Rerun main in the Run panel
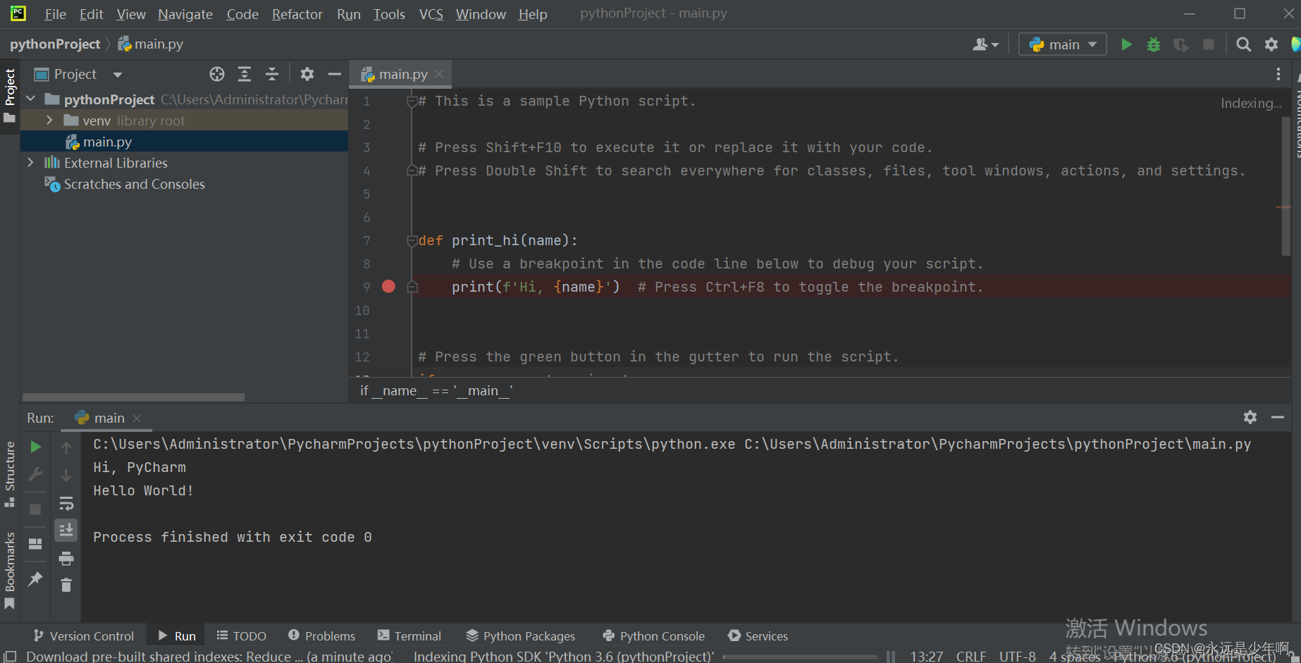Viewport: 1301px width, 663px height. 35,447
